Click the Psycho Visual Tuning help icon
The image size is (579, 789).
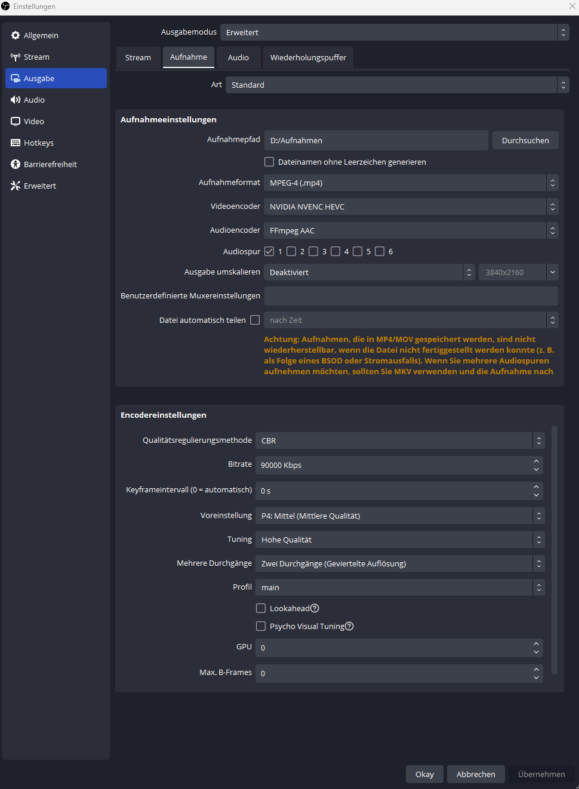click(x=350, y=626)
